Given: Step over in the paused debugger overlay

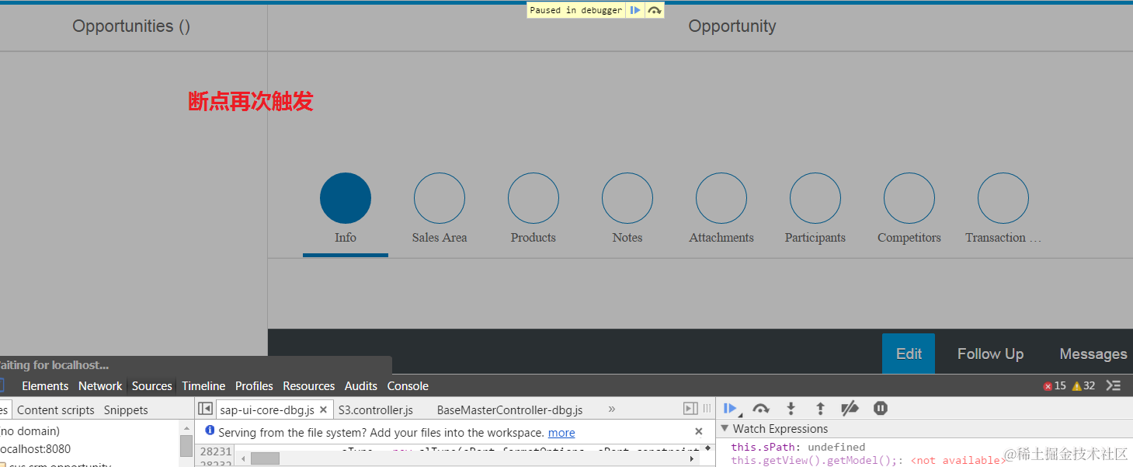Looking at the screenshot, I should [655, 10].
